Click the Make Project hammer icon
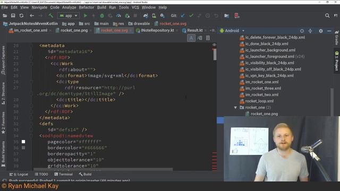 point(51,15)
